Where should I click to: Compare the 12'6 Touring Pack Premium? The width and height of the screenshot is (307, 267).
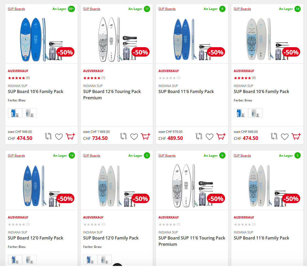click(124, 136)
